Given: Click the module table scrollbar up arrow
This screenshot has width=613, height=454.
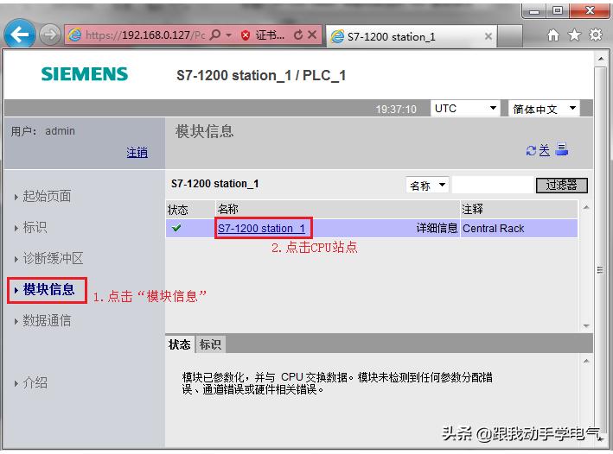Looking at the screenshot, I should pos(586,207).
